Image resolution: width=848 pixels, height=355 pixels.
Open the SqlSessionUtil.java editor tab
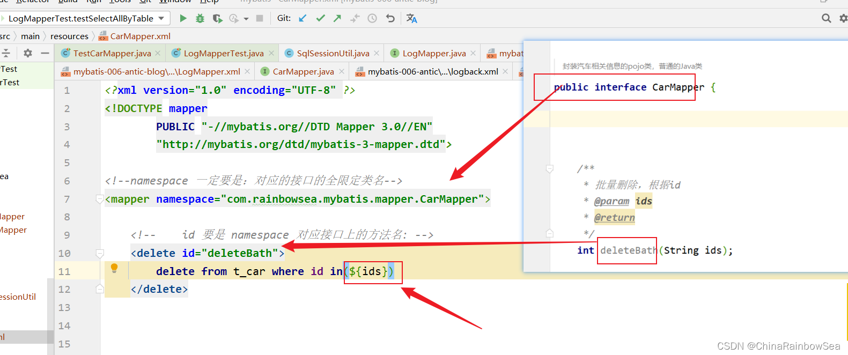tap(333, 53)
